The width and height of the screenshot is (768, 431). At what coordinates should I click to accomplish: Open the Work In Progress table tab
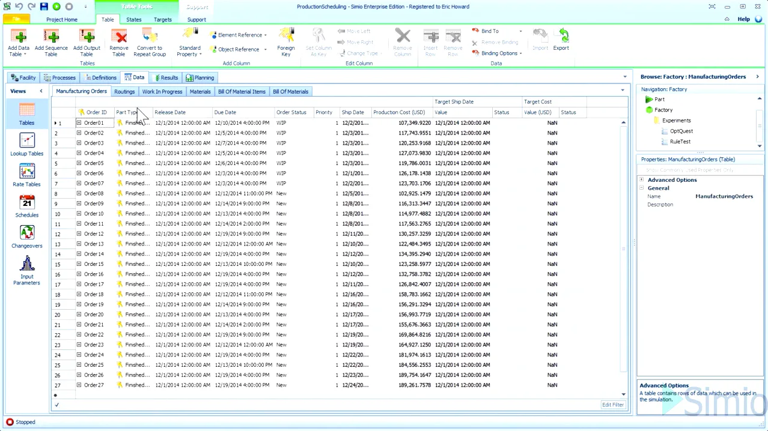click(x=162, y=92)
